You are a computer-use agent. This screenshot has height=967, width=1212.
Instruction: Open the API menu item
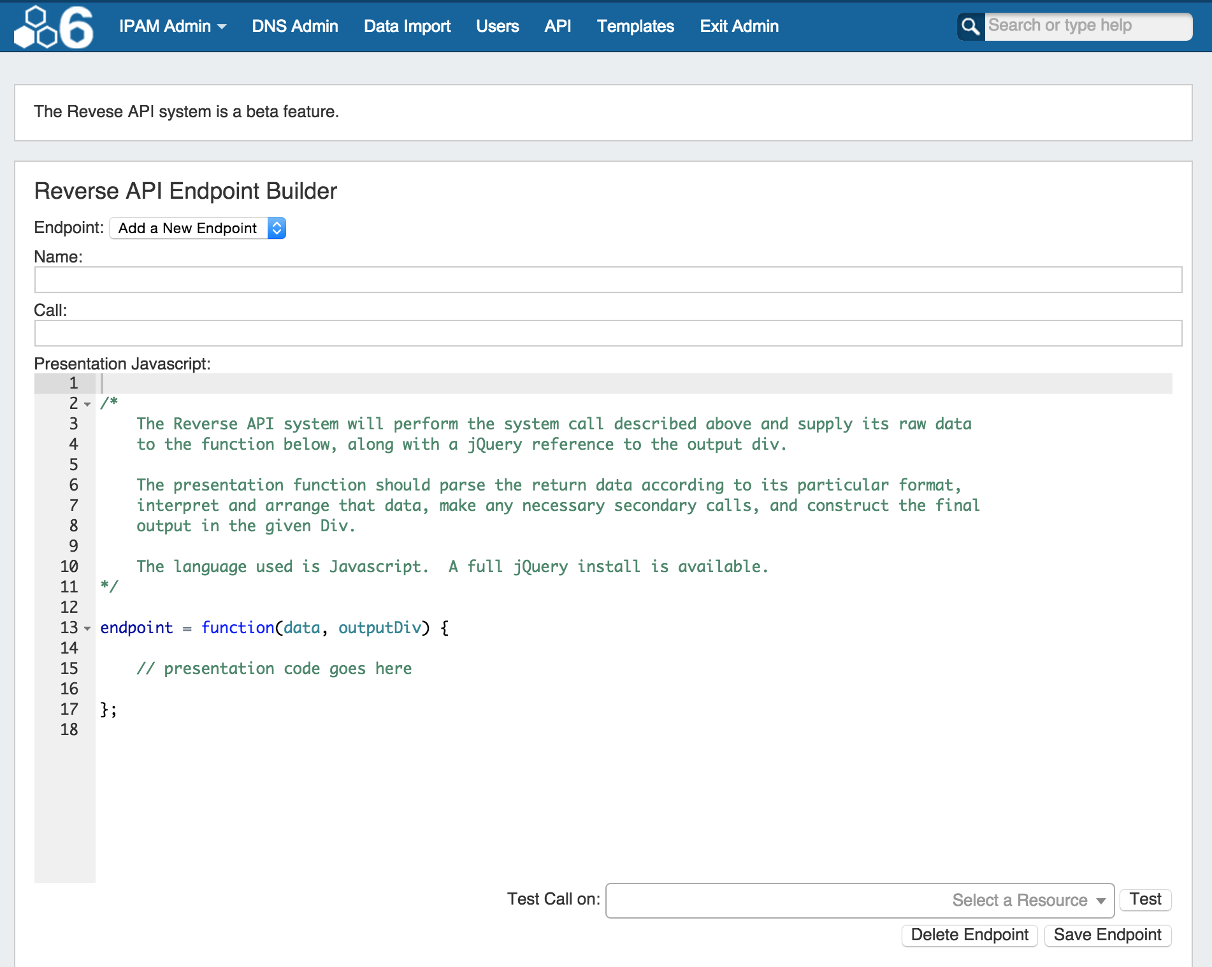point(558,26)
